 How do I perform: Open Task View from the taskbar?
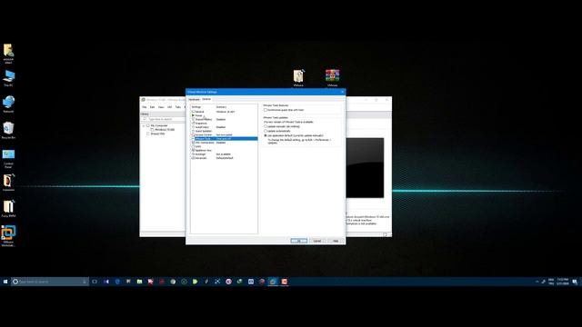(x=95, y=282)
